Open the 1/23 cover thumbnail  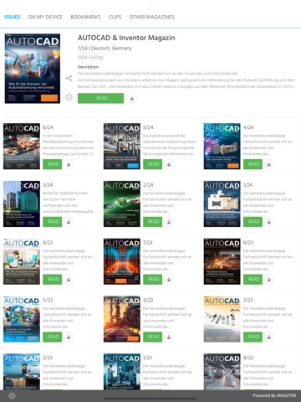click(x=122, y=372)
